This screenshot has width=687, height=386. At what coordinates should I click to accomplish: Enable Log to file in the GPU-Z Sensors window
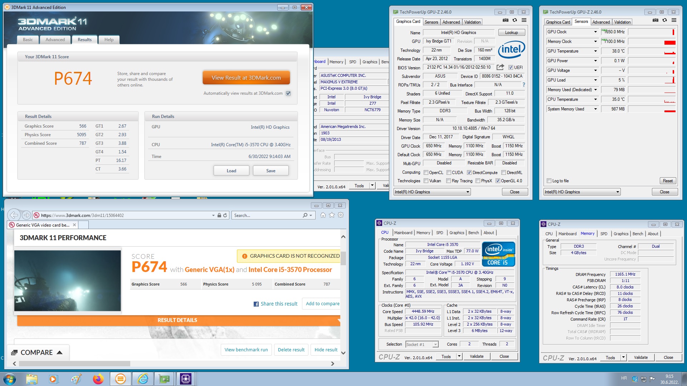549,181
